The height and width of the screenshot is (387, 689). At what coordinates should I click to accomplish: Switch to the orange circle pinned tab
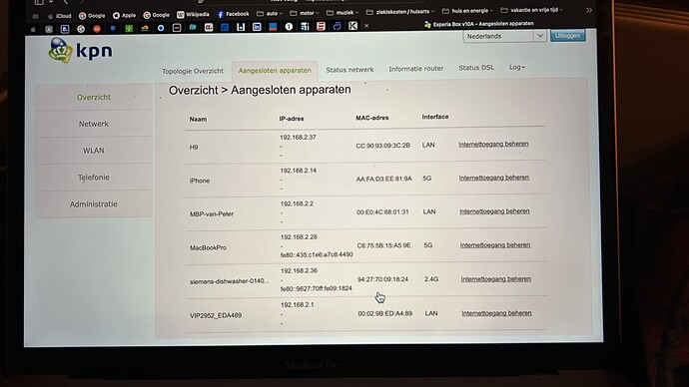(x=97, y=29)
